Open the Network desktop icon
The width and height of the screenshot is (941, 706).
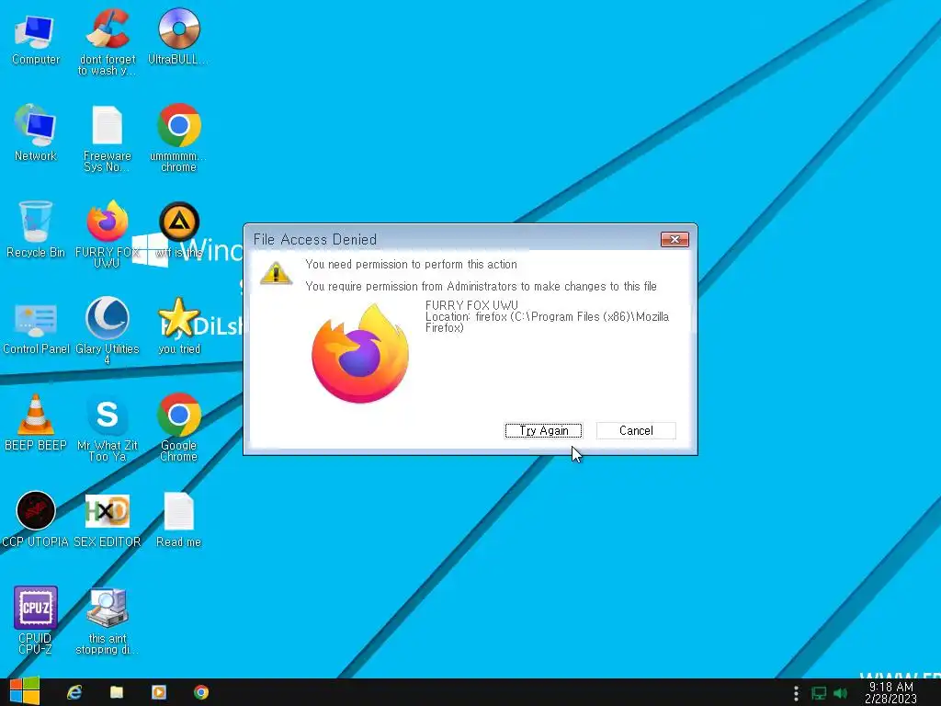pos(36,133)
